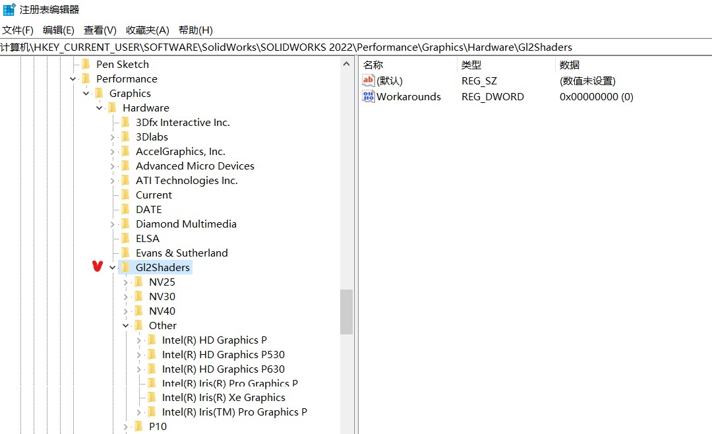Click the tree scrollbar up arrow
This screenshot has height=434, width=712.
coord(347,64)
